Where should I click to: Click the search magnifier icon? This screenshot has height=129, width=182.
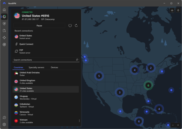click(77, 60)
